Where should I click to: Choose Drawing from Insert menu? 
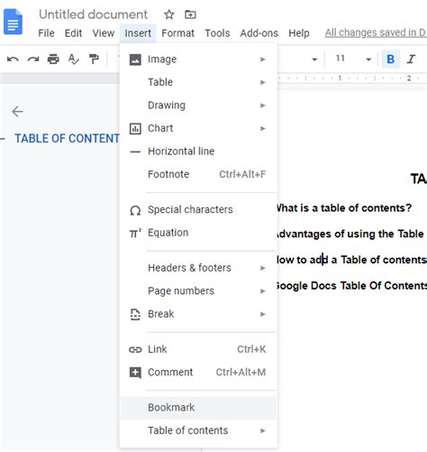pyautogui.click(x=198, y=106)
